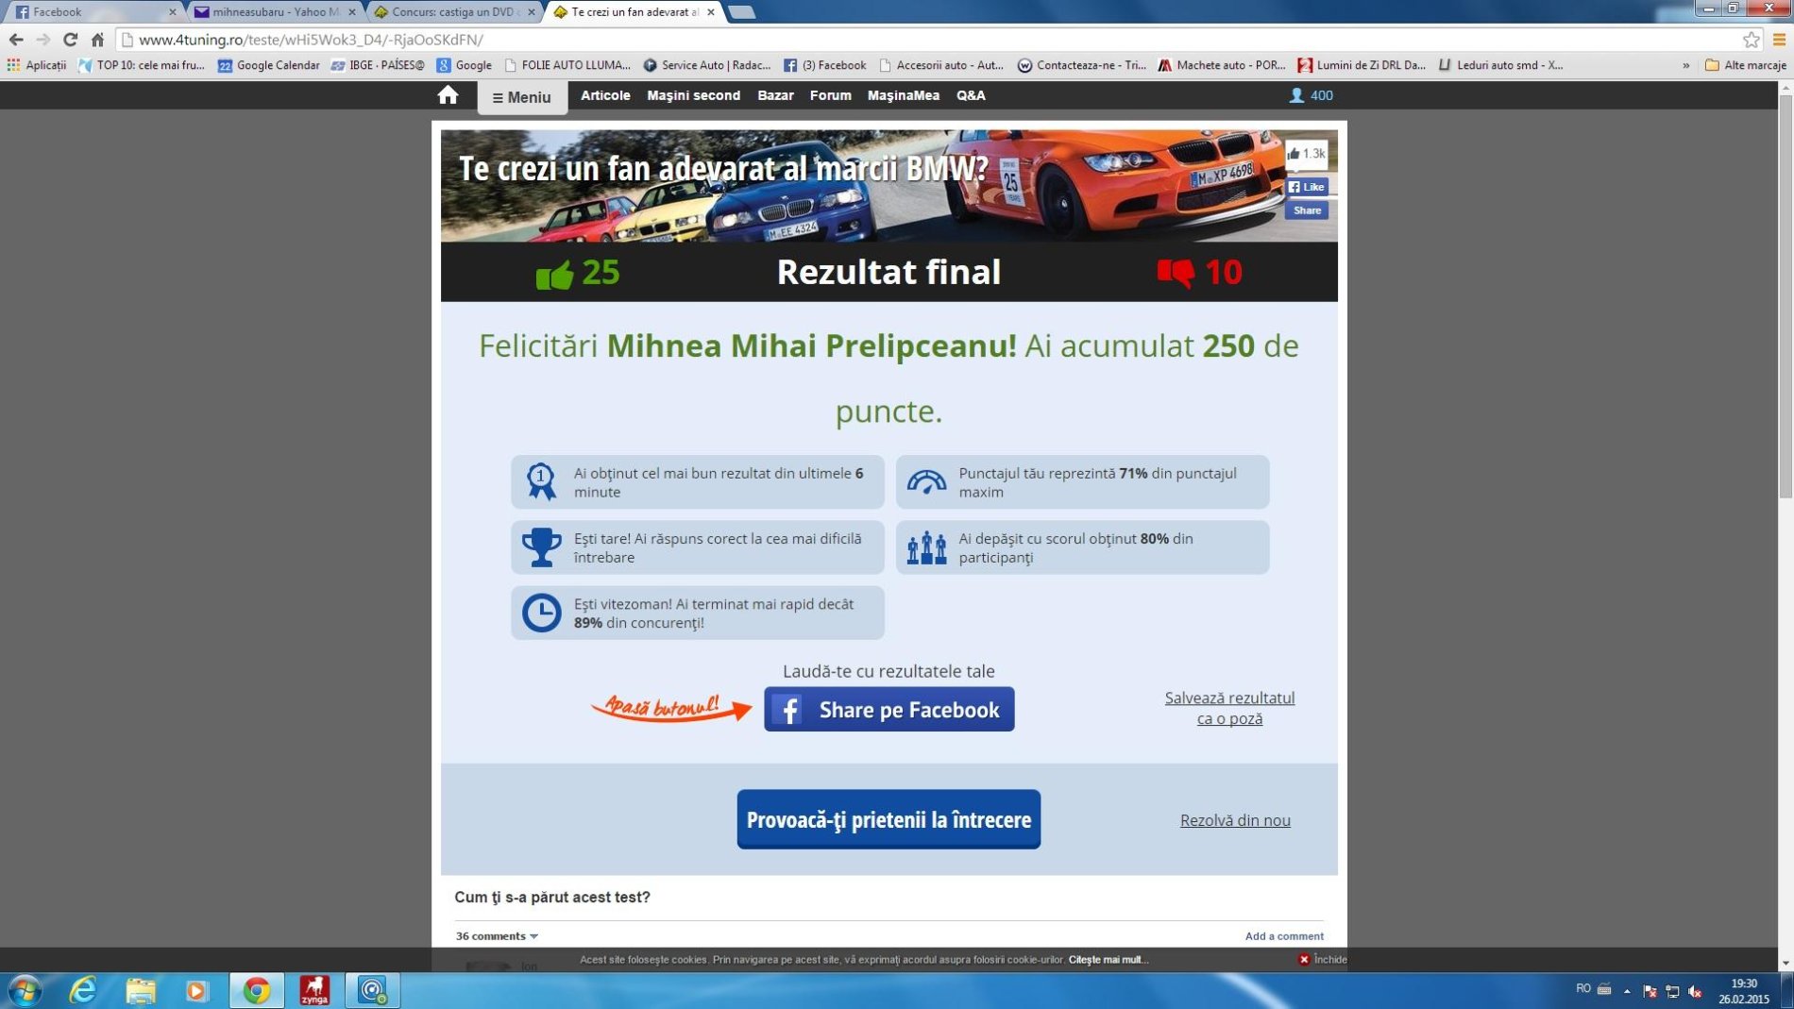The image size is (1794, 1009).
Task: Click the Share pe Facebook button
Action: [x=889, y=710]
